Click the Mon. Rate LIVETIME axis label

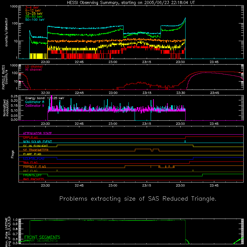(x=8, y=232)
